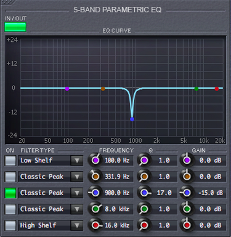Click the High Shelf Q value 1.0

coord(164,225)
